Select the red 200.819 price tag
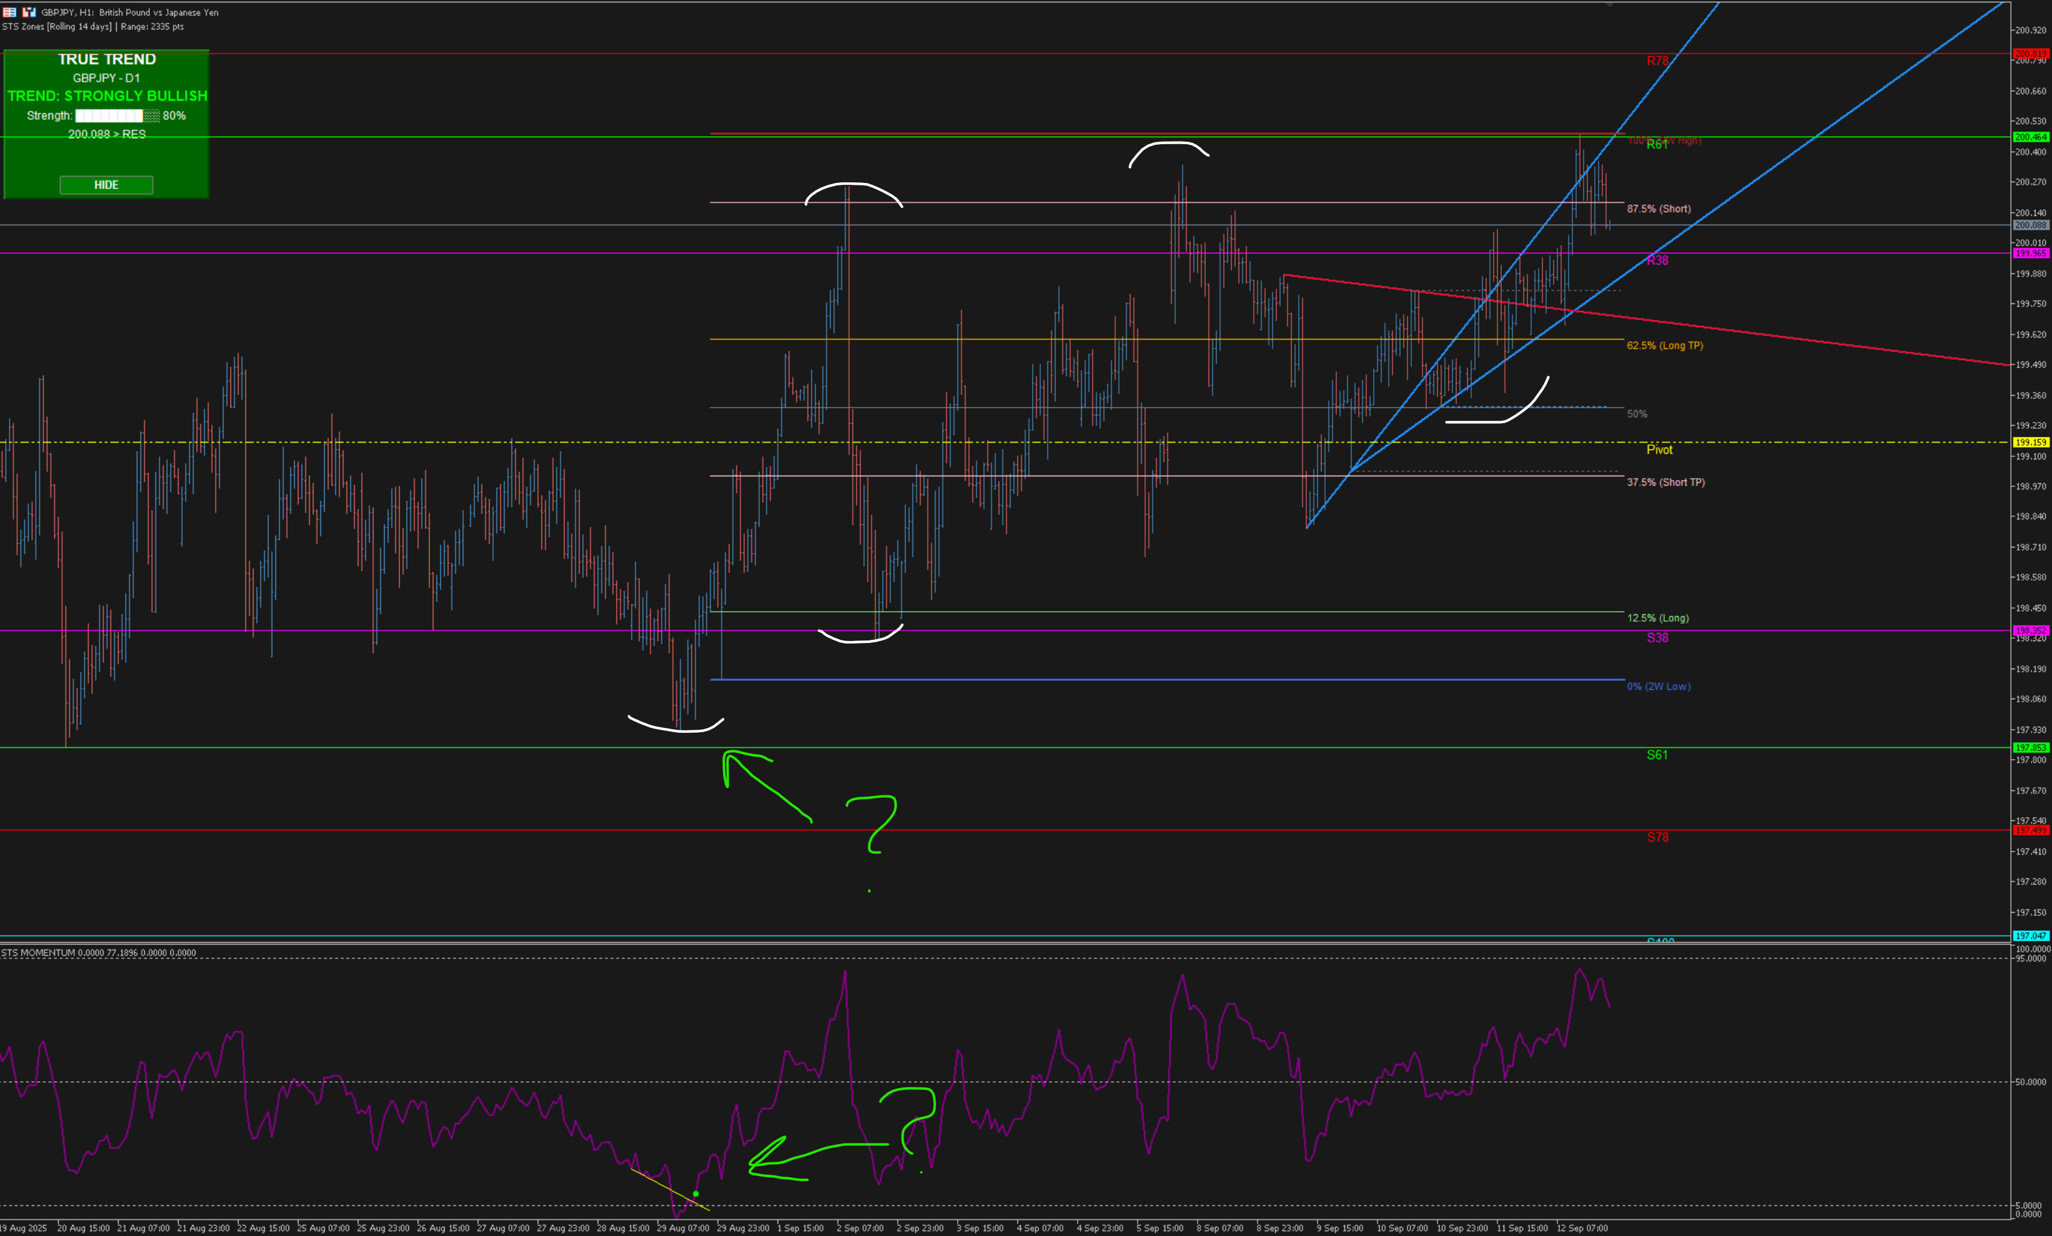 [x=2030, y=53]
